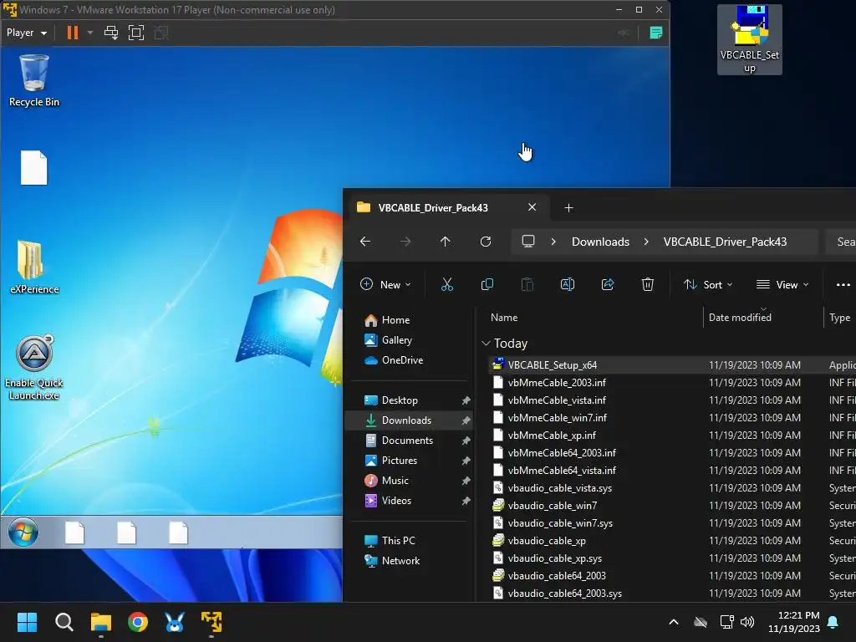856x642 pixels.
Task: Open OneDrive in the navigation pane
Action: (403, 360)
